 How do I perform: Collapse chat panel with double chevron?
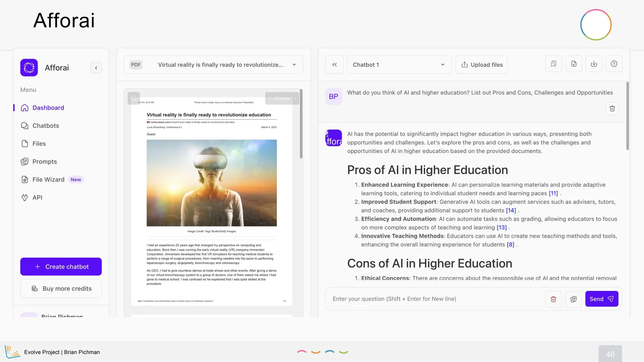334,65
